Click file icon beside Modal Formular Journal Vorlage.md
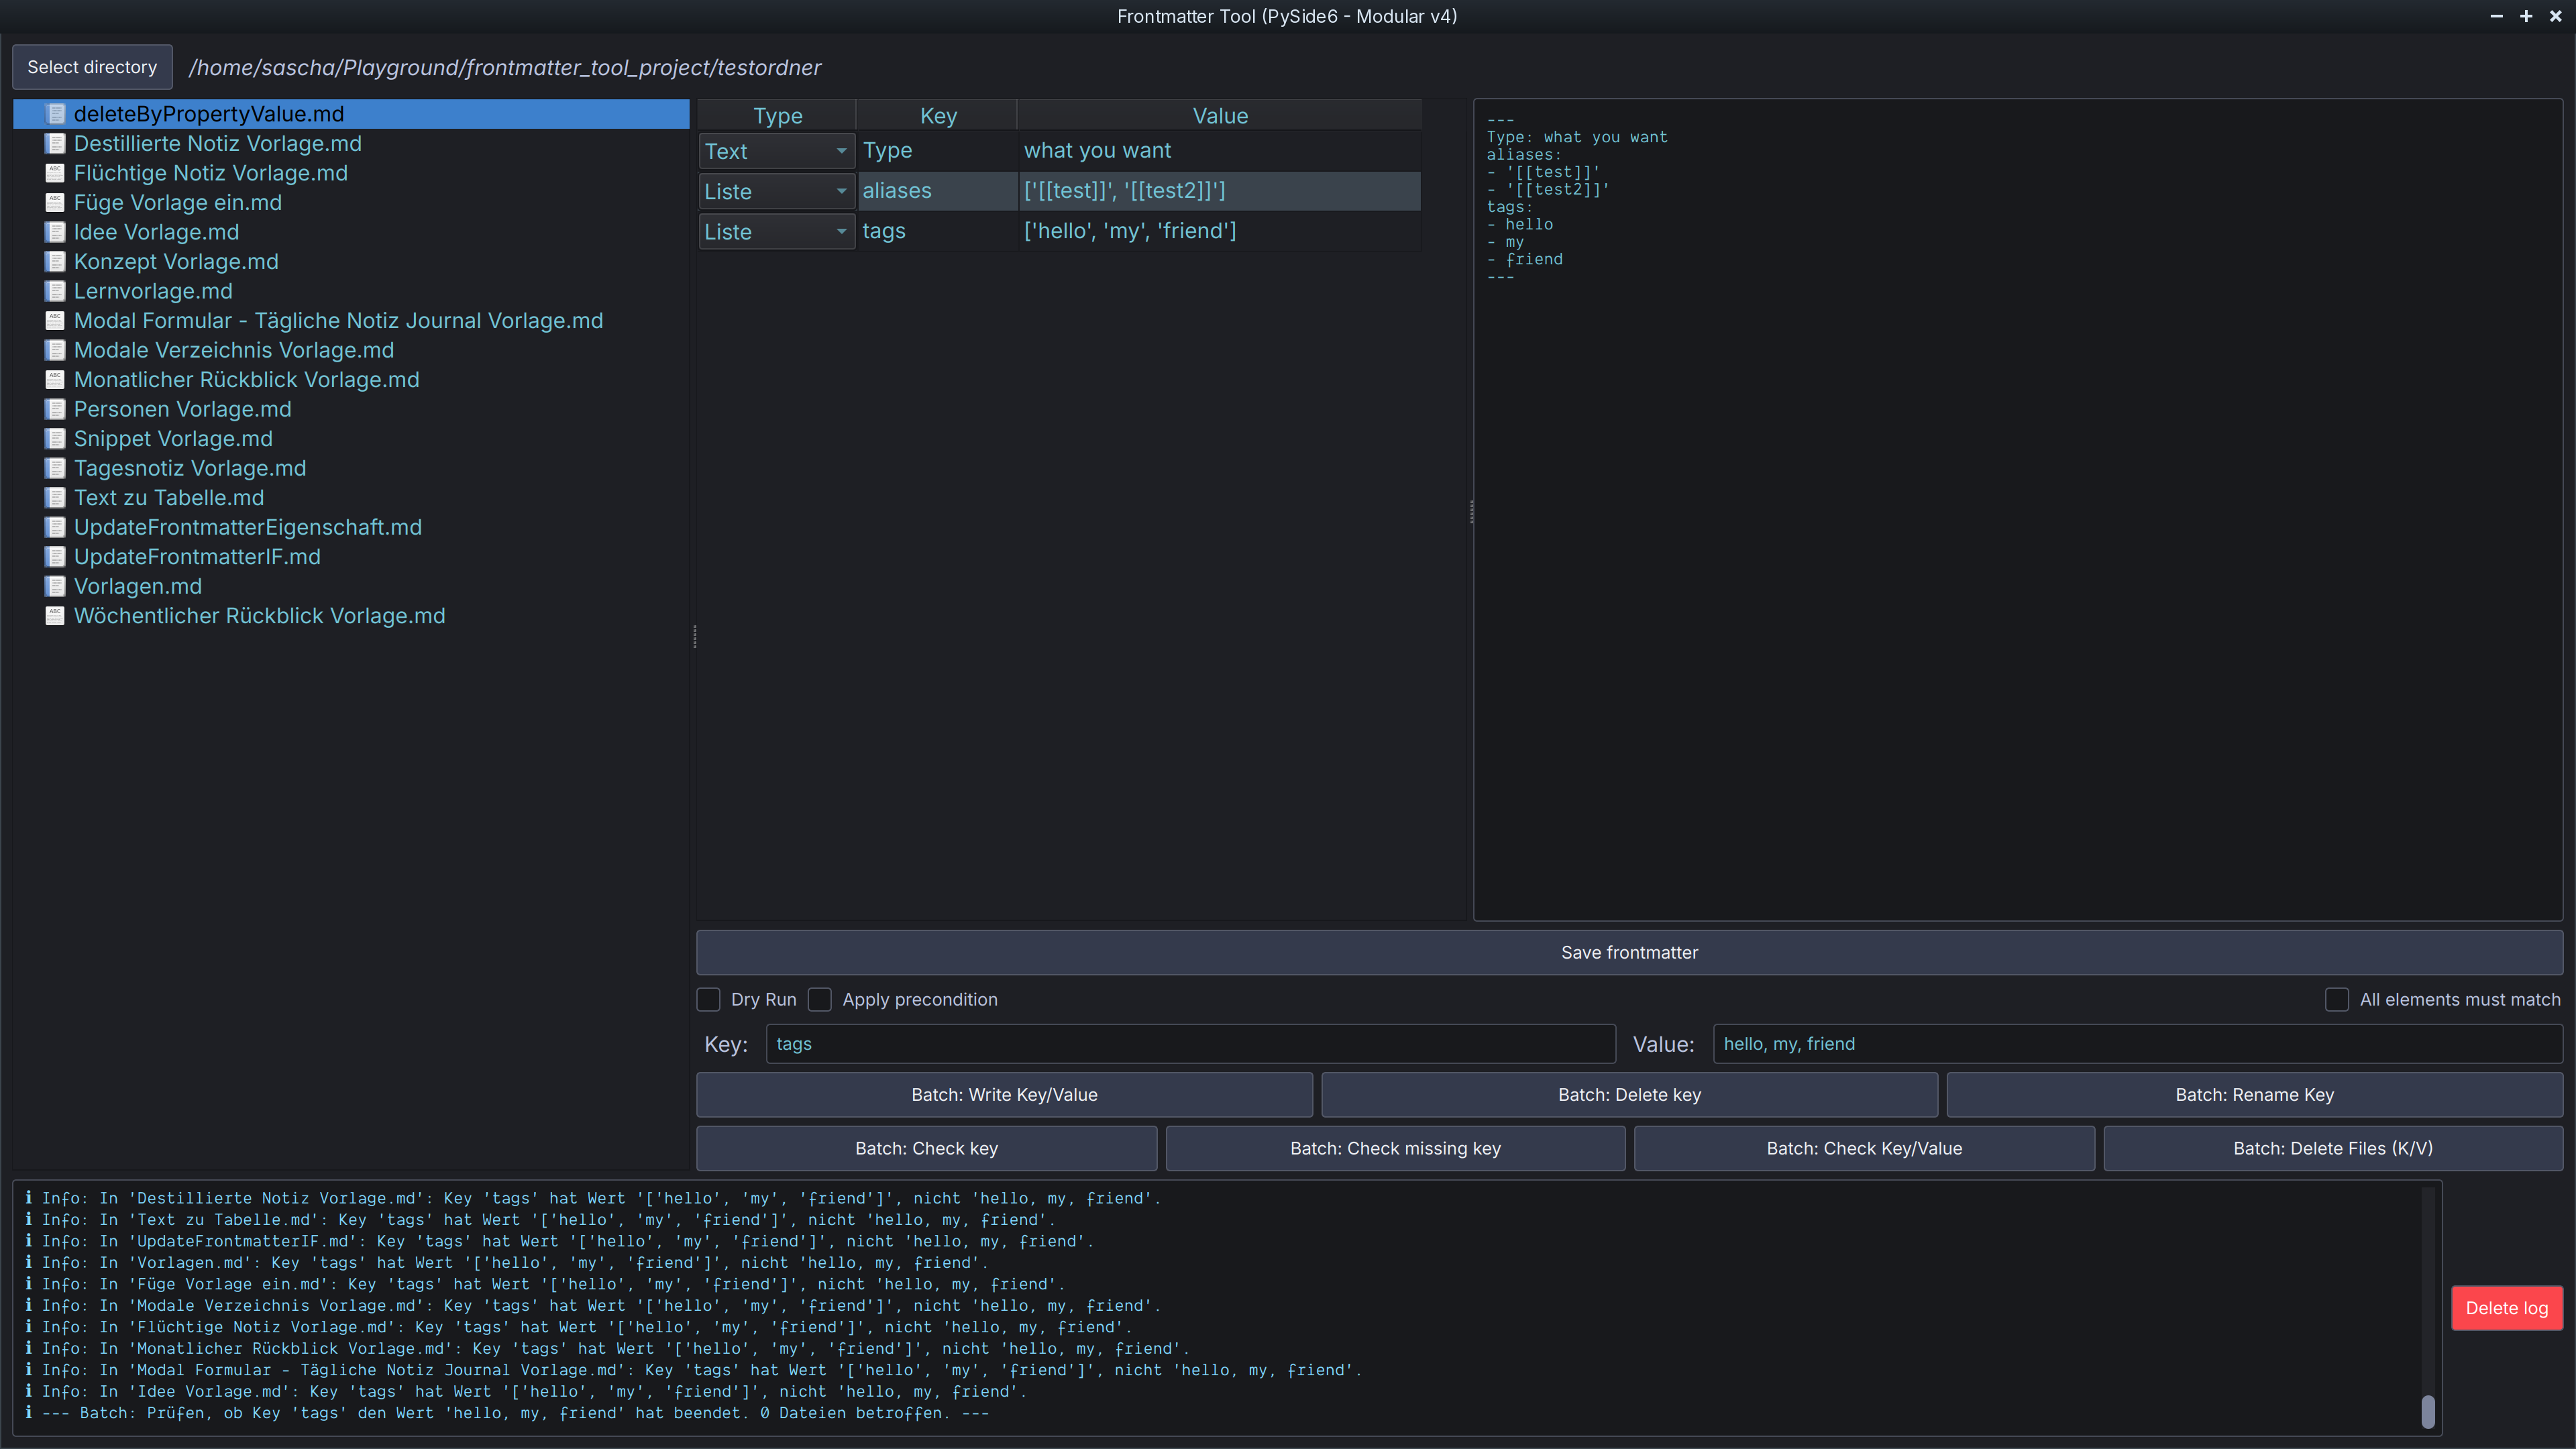The image size is (2576, 1449). tap(56, 321)
